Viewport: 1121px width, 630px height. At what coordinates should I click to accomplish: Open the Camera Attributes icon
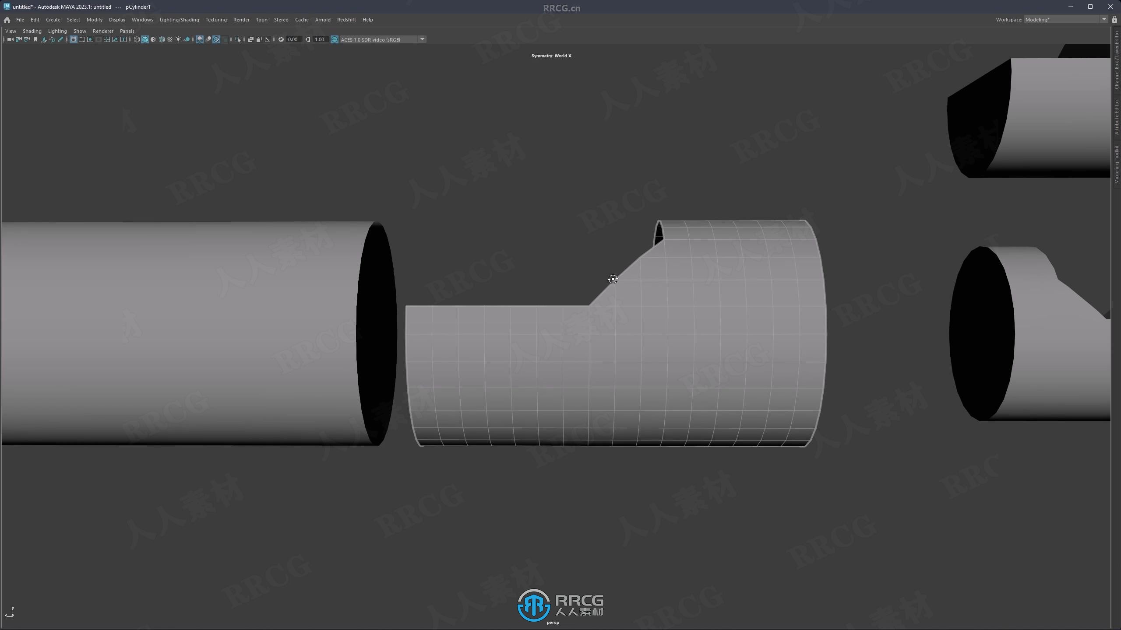27,39
